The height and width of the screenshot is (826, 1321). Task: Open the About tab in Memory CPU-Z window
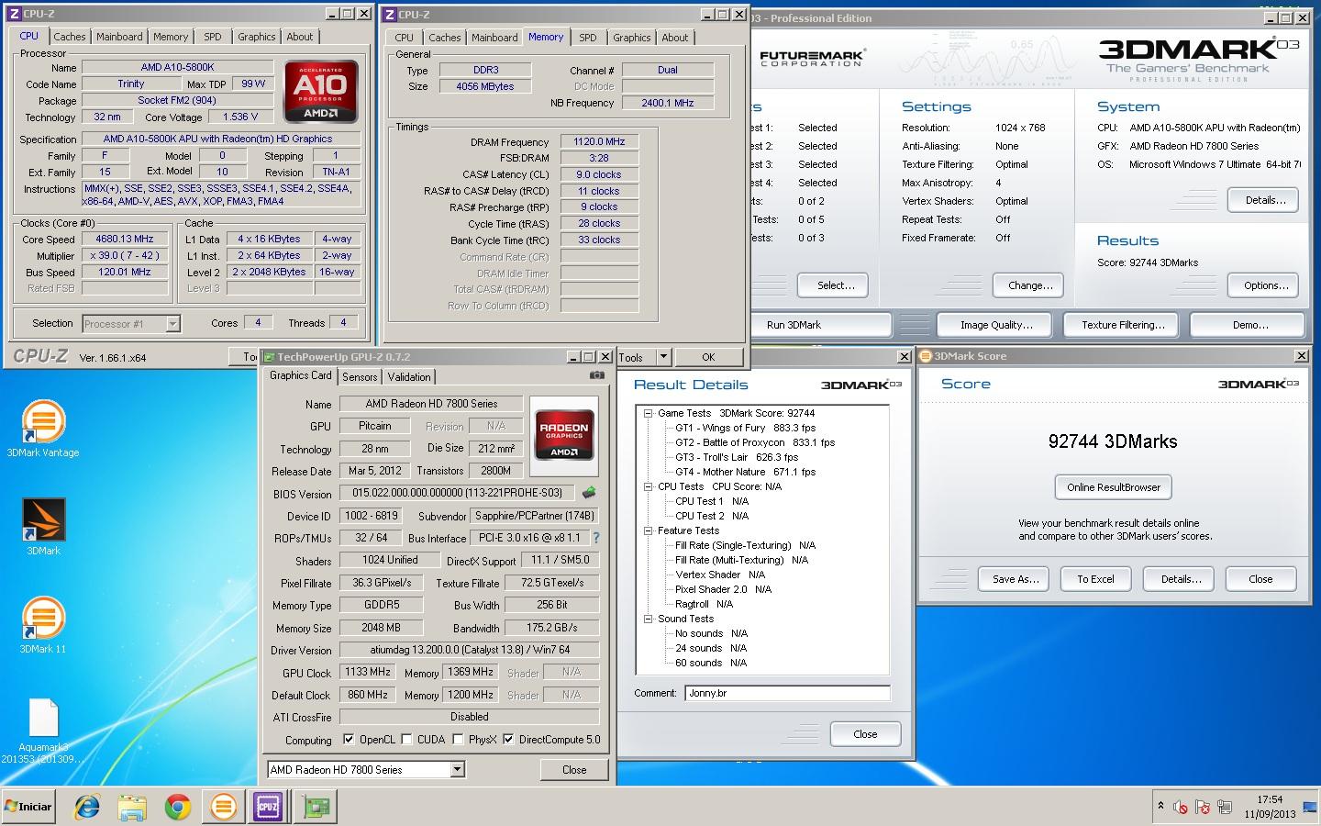click(x=675, y=38)
